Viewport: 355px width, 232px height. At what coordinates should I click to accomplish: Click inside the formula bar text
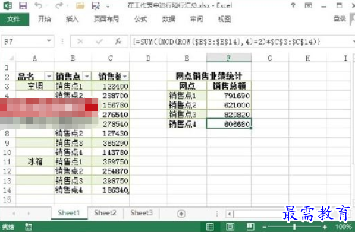[227, 42]
